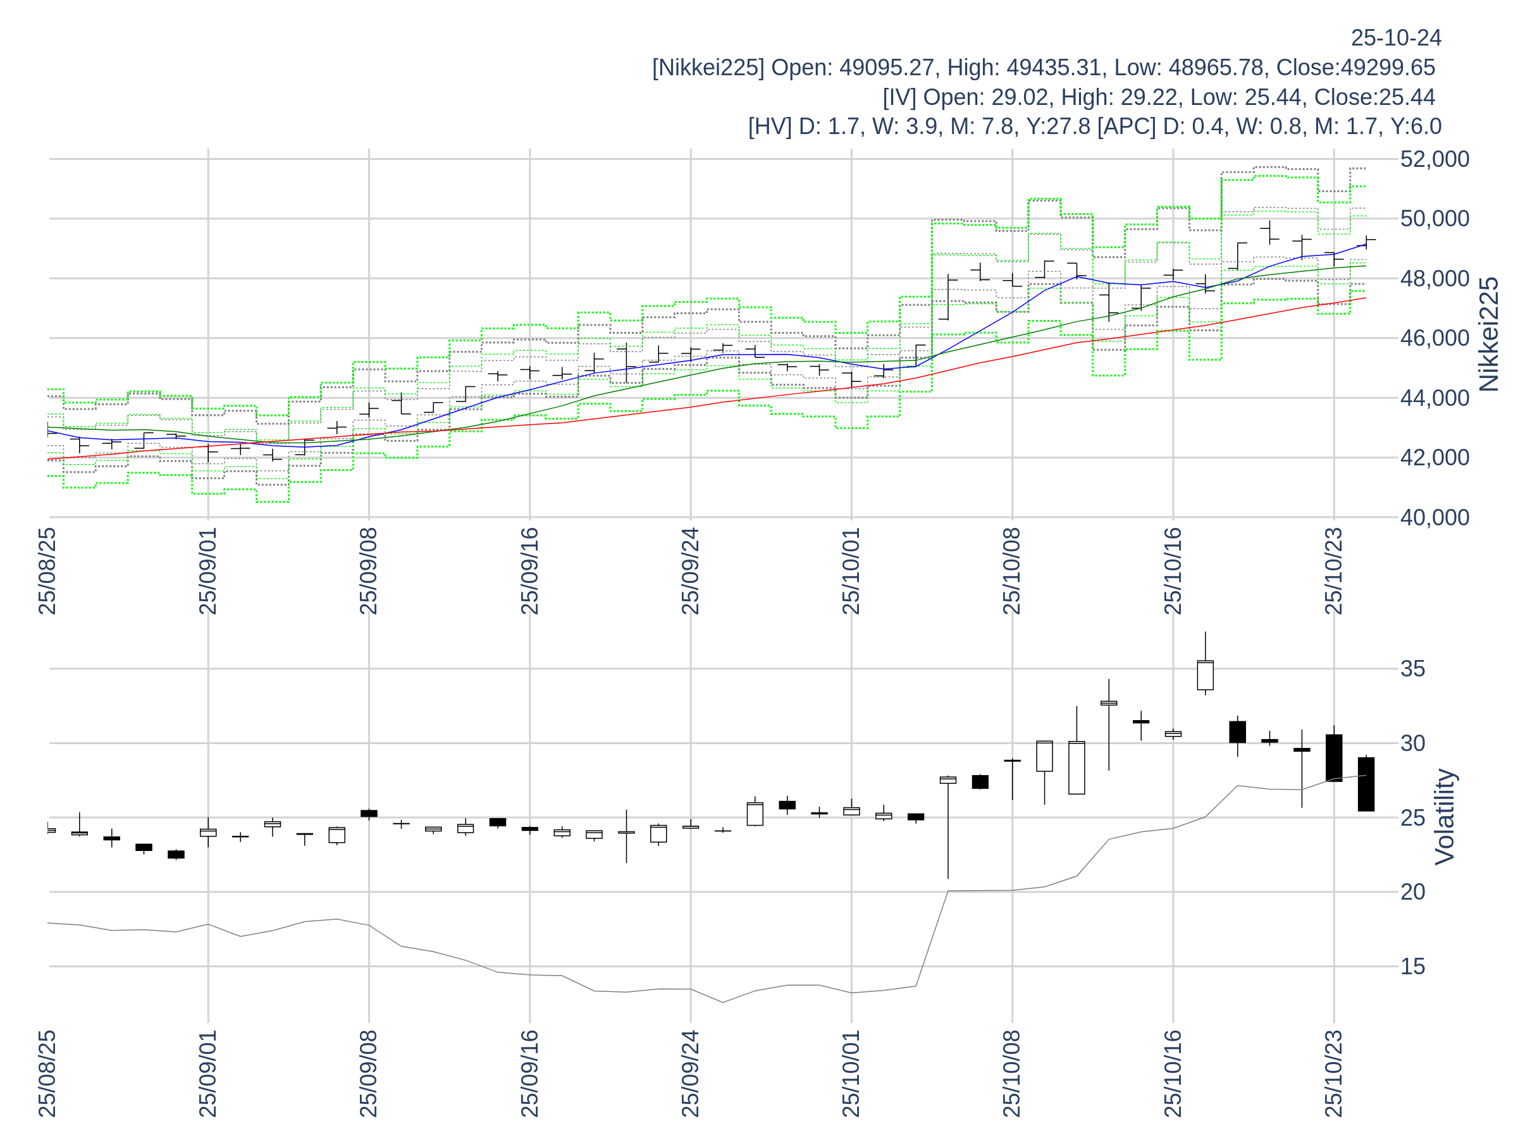Click upper chart's 25/09/16 date label

click(530, 571)
